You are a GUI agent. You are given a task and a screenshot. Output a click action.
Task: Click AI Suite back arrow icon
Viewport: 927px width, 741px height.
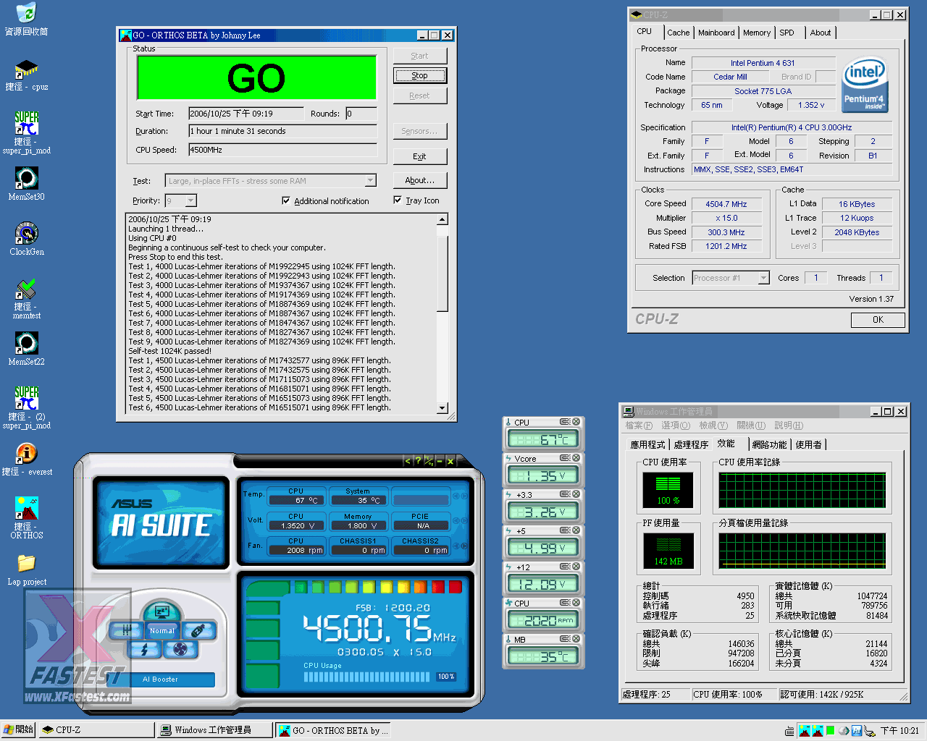(407, 461)
